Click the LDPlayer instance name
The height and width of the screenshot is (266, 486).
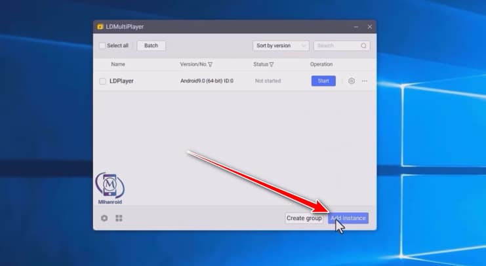121,81
